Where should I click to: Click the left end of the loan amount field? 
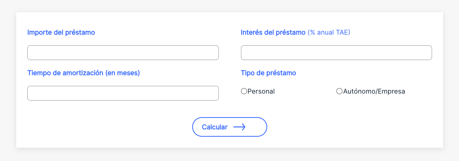[x=33, y=53]
